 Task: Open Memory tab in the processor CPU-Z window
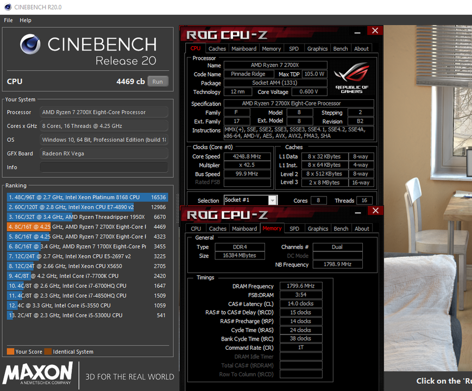pyautogui.click(x=271, y=48)
